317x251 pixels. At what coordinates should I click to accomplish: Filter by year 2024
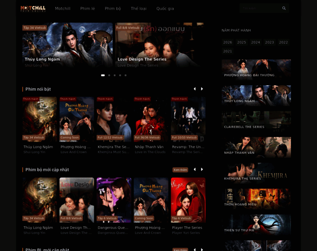point(256,42)
